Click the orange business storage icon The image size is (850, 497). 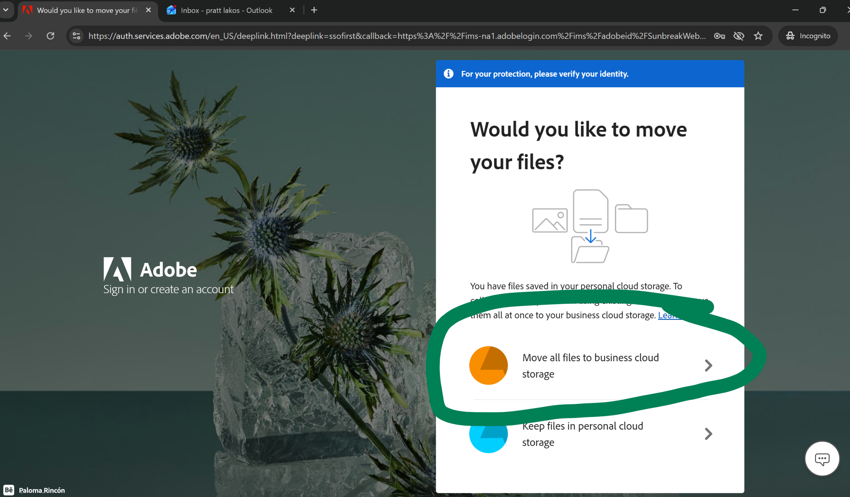[x=488, y=365]
